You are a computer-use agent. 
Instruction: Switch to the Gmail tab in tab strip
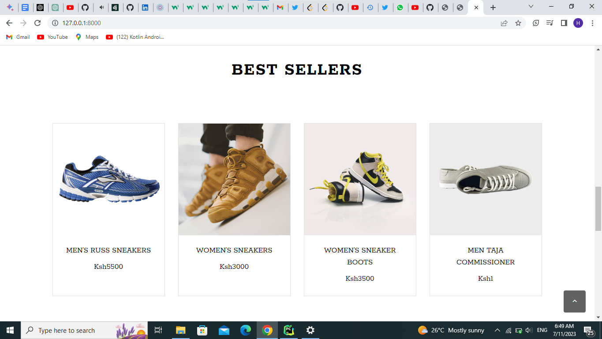[x=280, y=8]
